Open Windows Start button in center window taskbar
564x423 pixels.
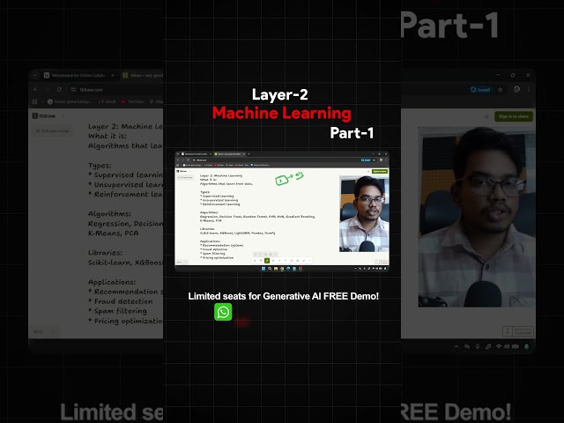pyautogui.click(x=263, y=268)
